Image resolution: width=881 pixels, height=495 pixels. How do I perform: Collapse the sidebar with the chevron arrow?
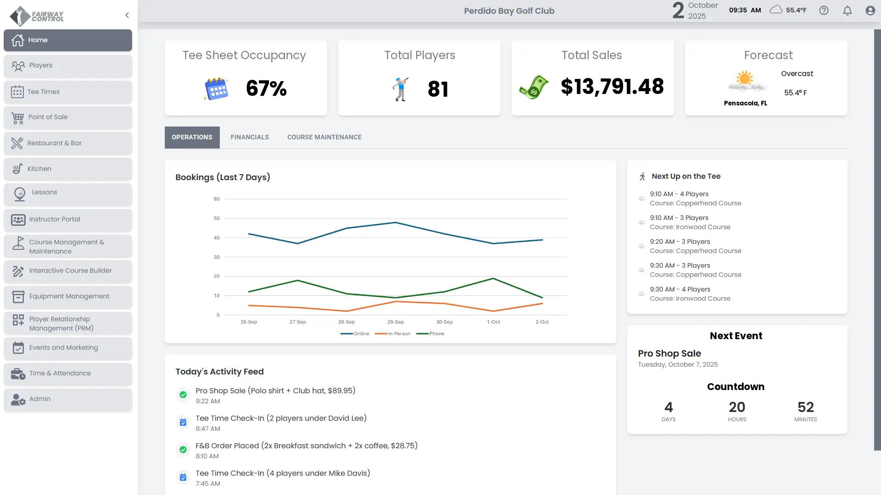127,15
